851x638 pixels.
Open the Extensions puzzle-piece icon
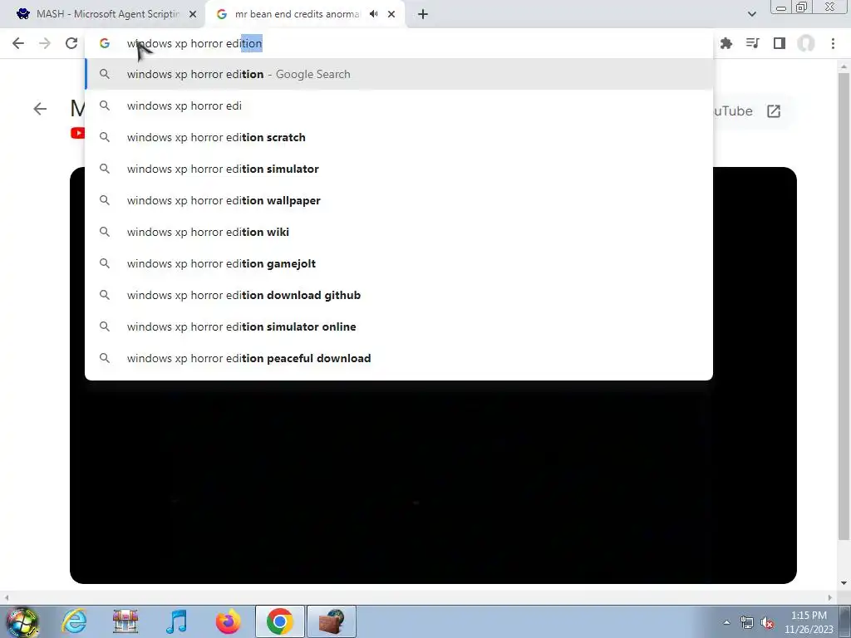click(726, 43)
